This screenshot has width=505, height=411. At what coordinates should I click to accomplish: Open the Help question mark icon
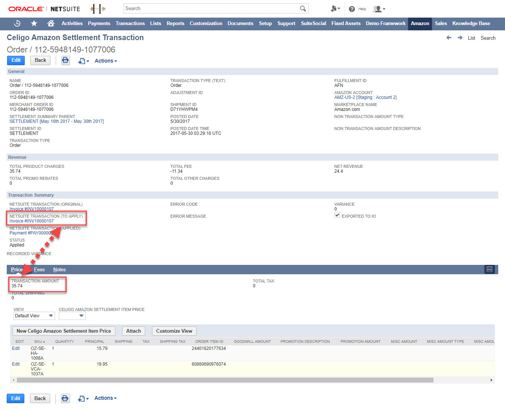pos(352,9)
